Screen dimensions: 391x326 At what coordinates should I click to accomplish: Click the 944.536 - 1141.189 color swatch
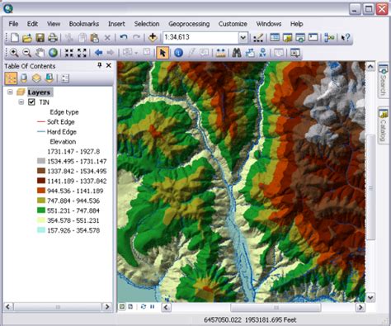[41, 191]
